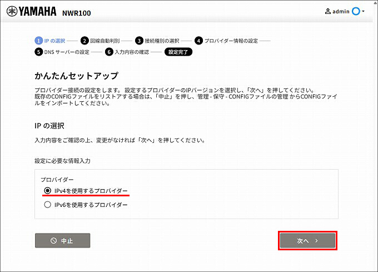Image resolution: width=378 pixels, height=272 pixels.
Task: Click step 2 circle 回線自動判別
Action: [x=84, y=41]
